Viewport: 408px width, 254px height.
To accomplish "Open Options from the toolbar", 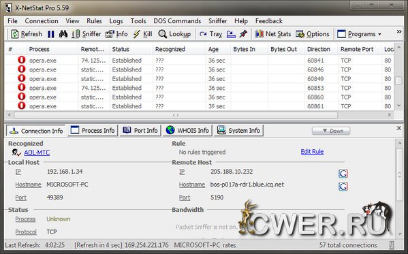I will click(x=313, y=34).
